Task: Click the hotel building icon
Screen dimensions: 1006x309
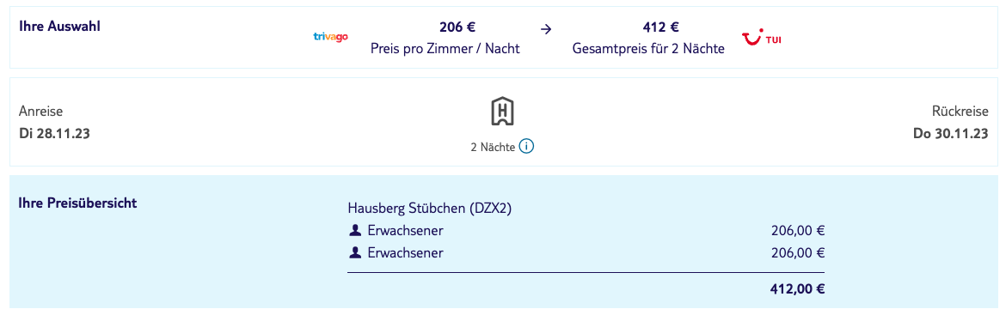Action: point(502,112)
